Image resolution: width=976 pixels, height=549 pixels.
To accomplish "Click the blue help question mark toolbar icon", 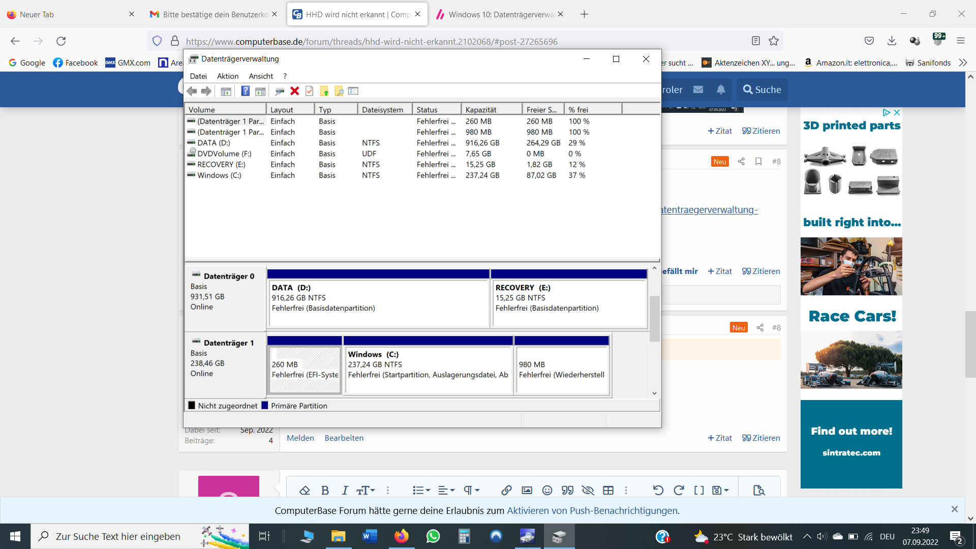I will [x=245, y=91].
